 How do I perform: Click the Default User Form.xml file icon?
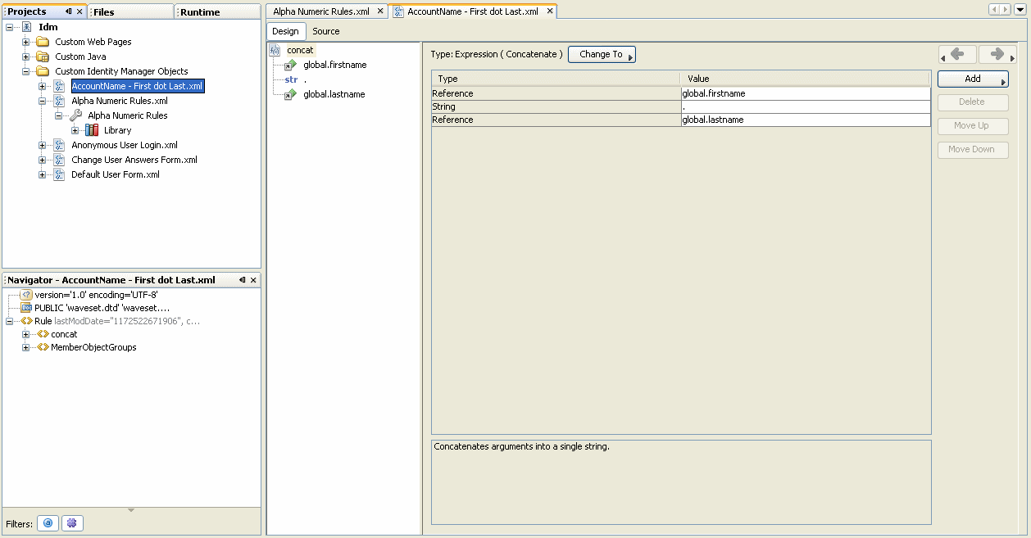[x=59, y=174]
